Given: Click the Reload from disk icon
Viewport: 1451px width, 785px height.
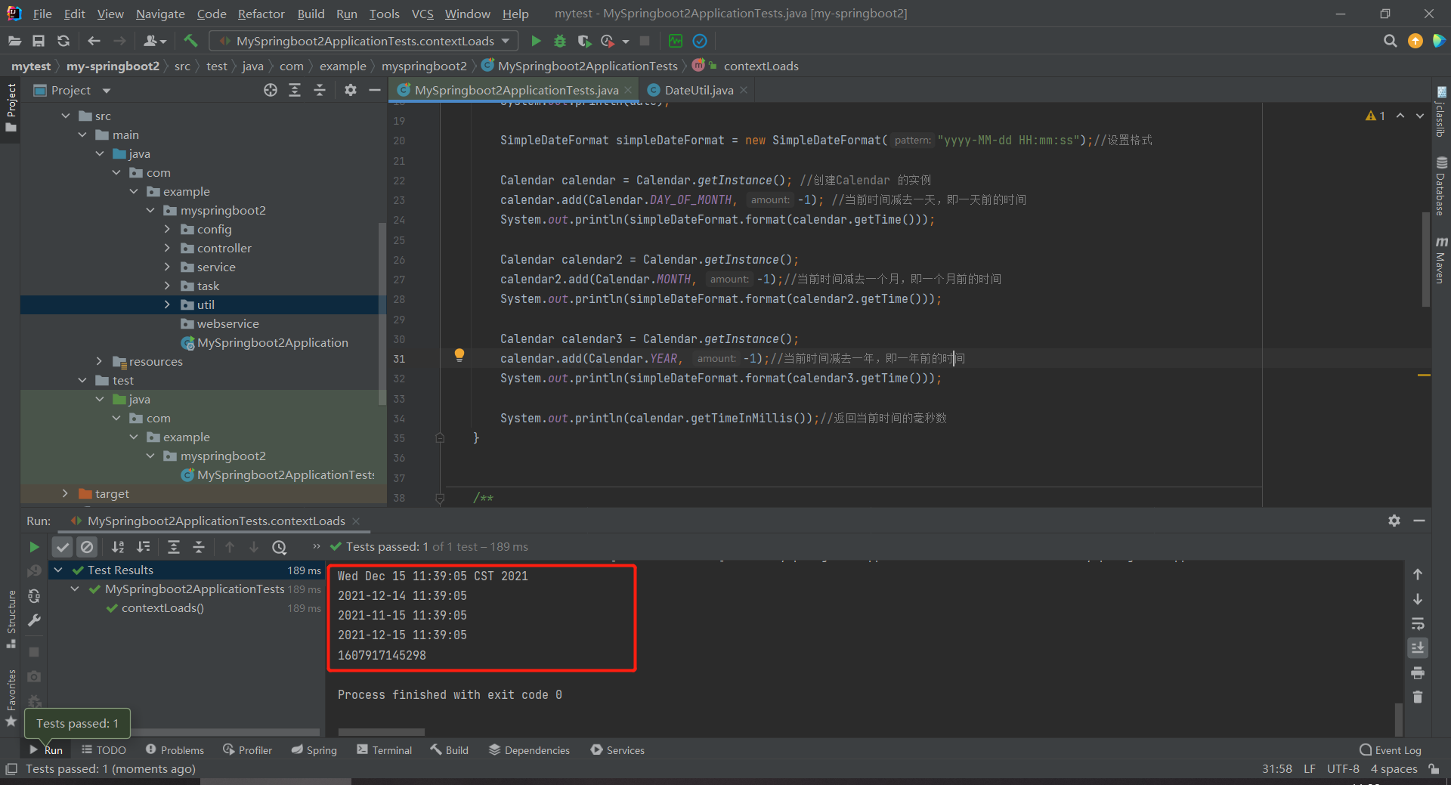Looking at the screenshot, I should (63, 41).
